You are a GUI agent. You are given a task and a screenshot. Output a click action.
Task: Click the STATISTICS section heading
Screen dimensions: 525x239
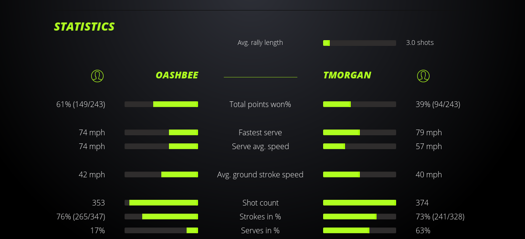84,26
